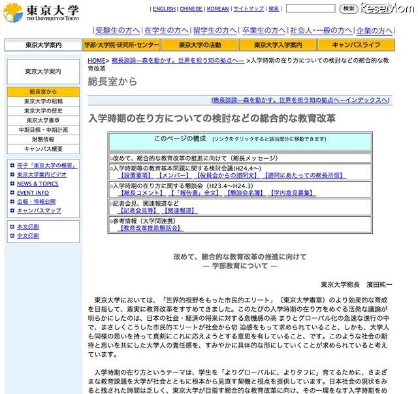Image resolution: width=418 pixels, height=394 pixels.
Task: Open 財務情報 in the sidebar menu
Action: tap(43, 139)
